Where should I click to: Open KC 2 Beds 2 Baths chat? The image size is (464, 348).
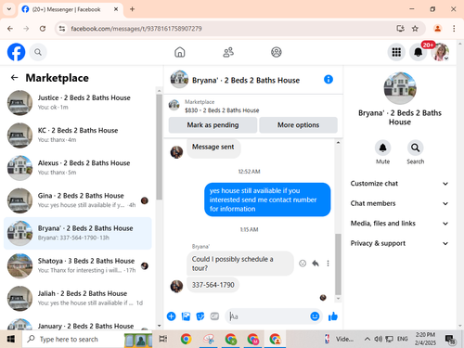(78, 135)
